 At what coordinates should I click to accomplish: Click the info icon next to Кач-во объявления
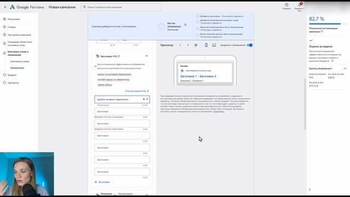185,25
